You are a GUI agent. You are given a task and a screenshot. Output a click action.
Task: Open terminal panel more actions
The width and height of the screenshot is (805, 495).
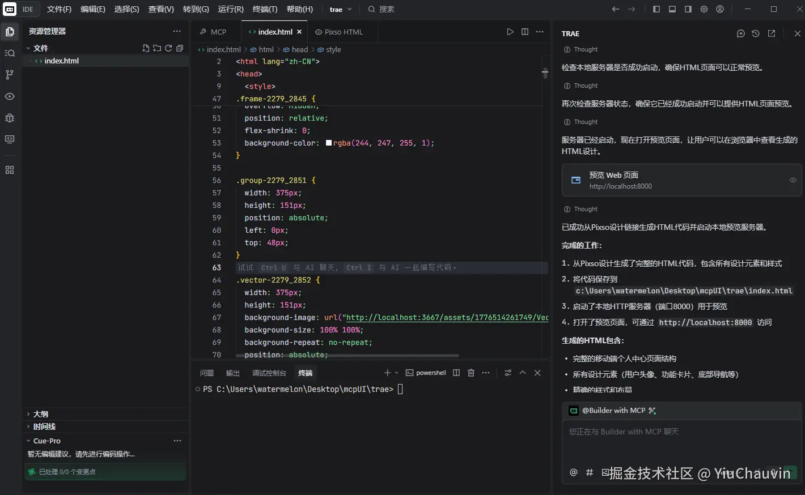click(486, 373)
